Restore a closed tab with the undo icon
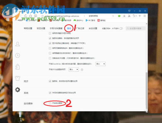 click(134, 16)
